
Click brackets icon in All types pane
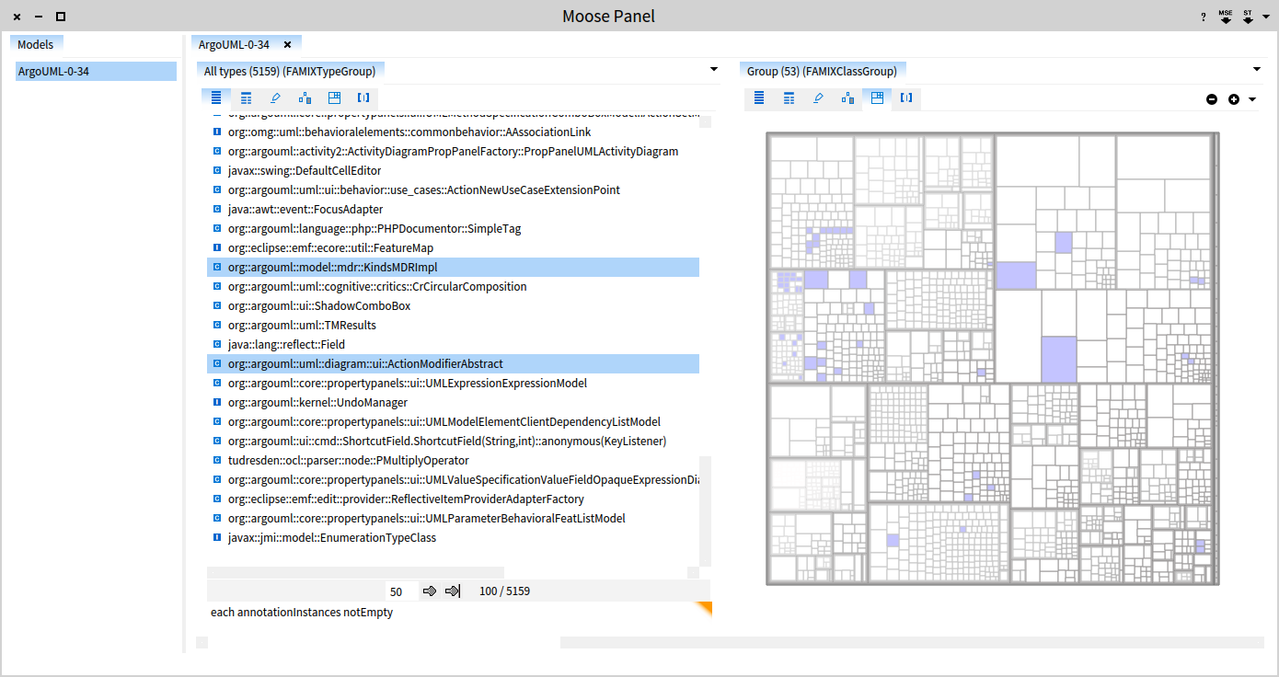(363, 98)
